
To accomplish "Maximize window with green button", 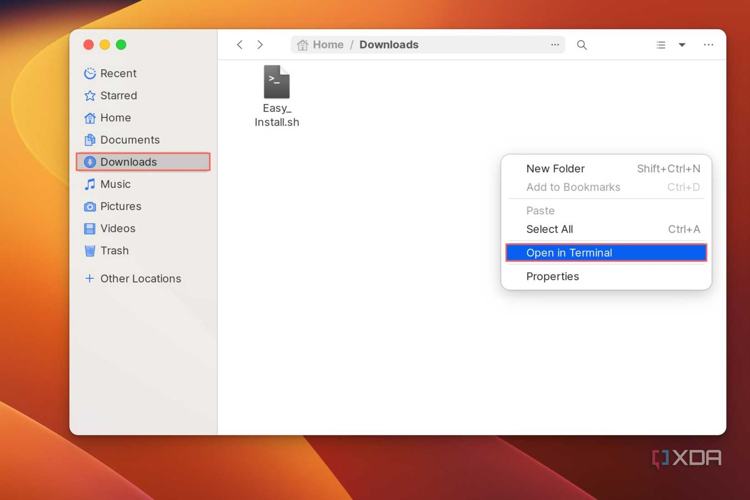I will pos(121,45).
